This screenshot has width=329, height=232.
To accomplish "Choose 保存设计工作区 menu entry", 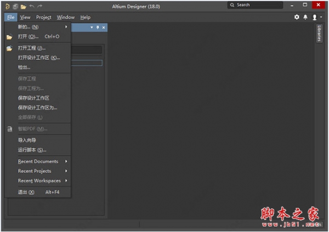I will (x=38, y=98).
